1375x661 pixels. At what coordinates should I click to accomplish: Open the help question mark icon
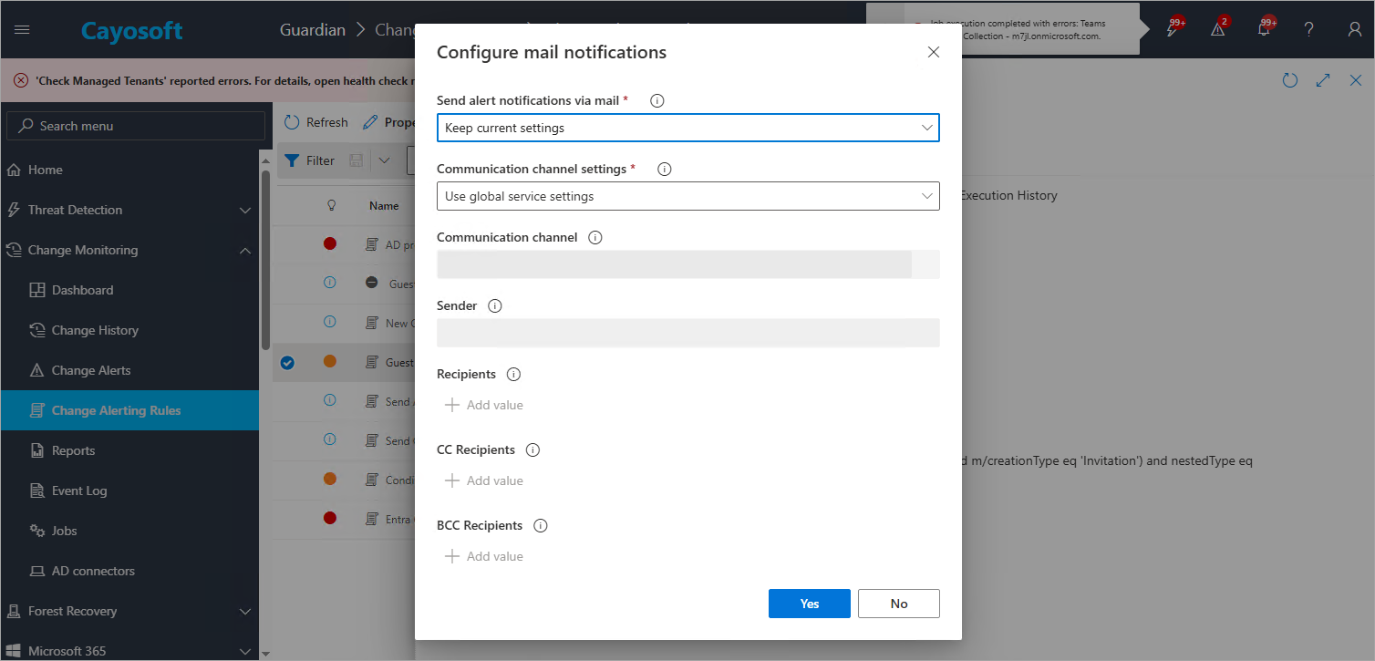pyautogui.click(x=1308, y=30)
